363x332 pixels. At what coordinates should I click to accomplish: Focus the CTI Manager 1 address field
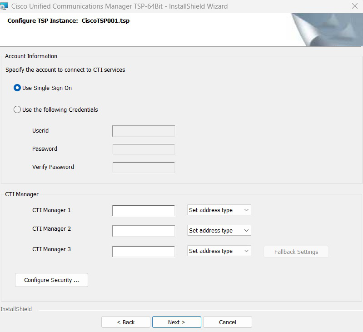(x=144, y=211)
